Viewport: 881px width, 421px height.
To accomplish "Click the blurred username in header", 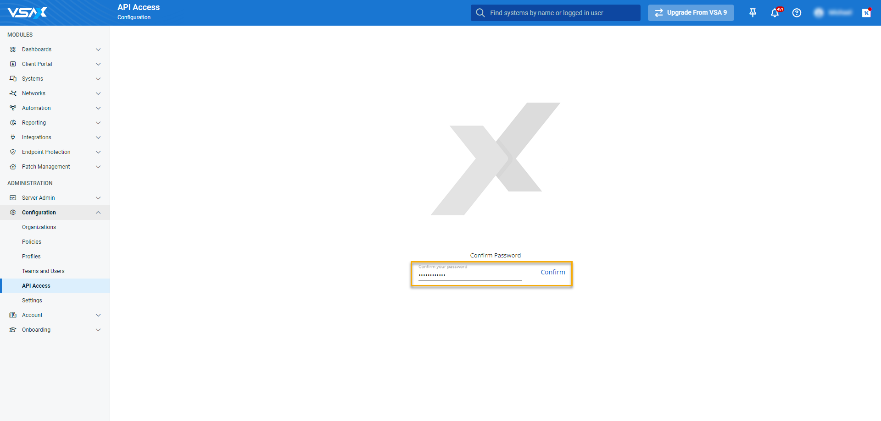I will tap(840, 13).
